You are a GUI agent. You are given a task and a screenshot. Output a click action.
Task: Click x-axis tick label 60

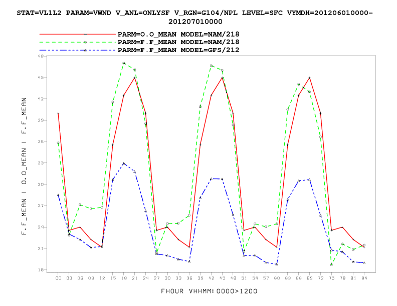pos(277,278)
